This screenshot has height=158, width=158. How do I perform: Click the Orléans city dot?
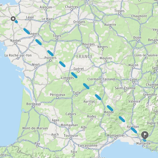tap(79, 24)
